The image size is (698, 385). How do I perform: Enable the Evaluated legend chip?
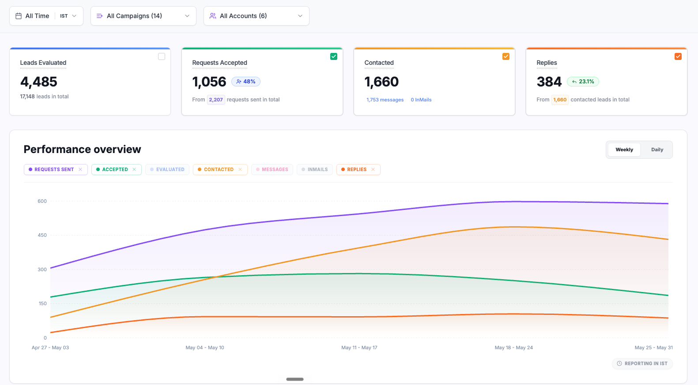point(167,169)
